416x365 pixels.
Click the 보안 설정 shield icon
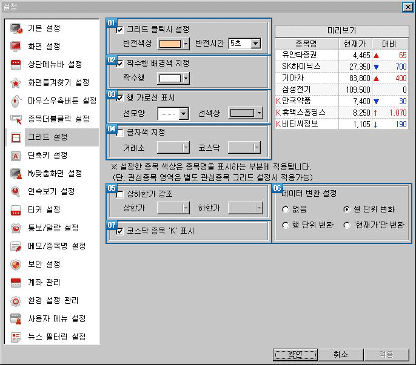tap(16, 265)
